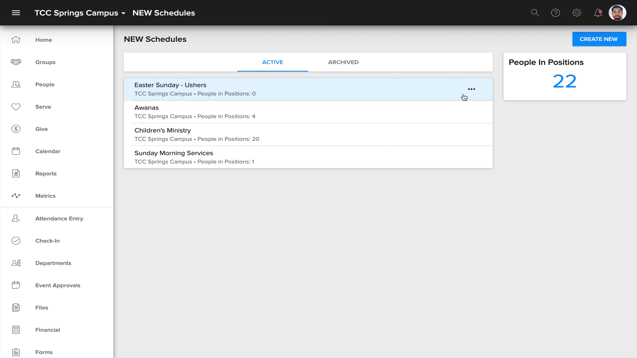This screenshot has height=358, width=637.
Task: Switch to the ARCHIVED tab
Action: click(343, 62)
